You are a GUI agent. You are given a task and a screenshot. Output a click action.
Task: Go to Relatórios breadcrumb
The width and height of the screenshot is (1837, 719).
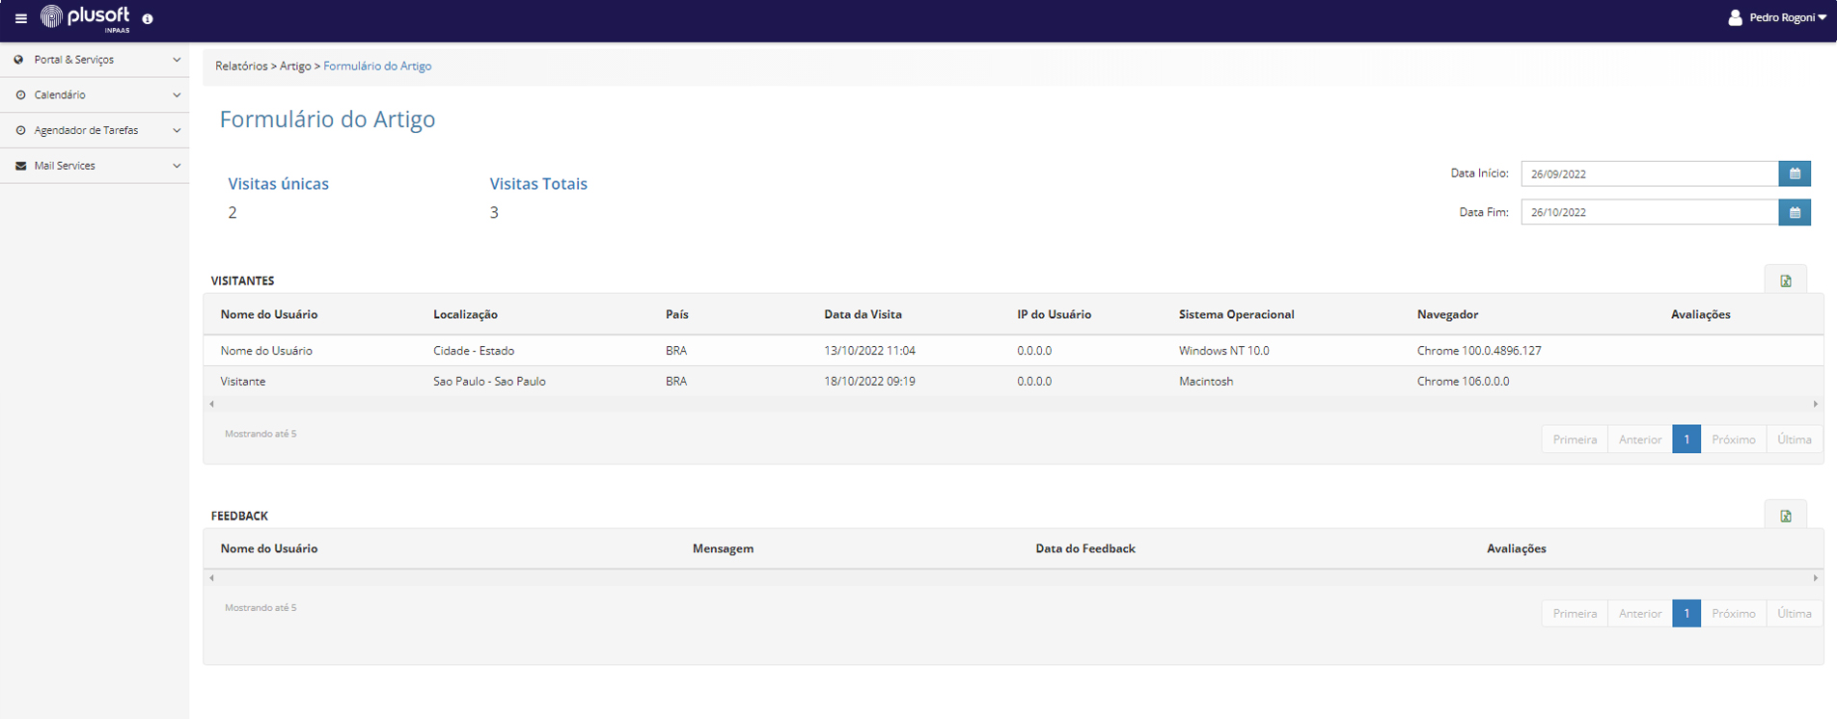241,66
